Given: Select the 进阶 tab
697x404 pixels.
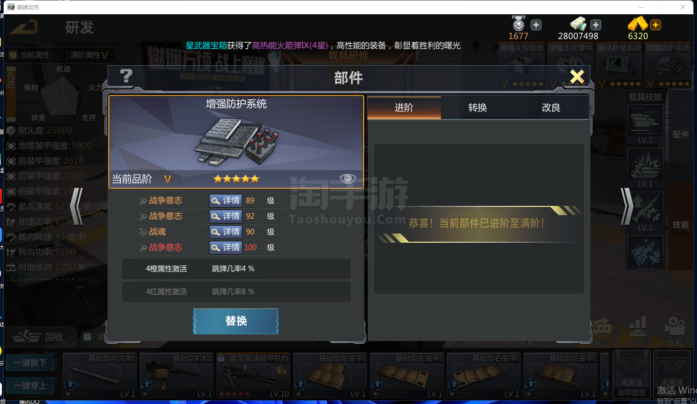Looking at the screenshot, I should click(404, 108).
